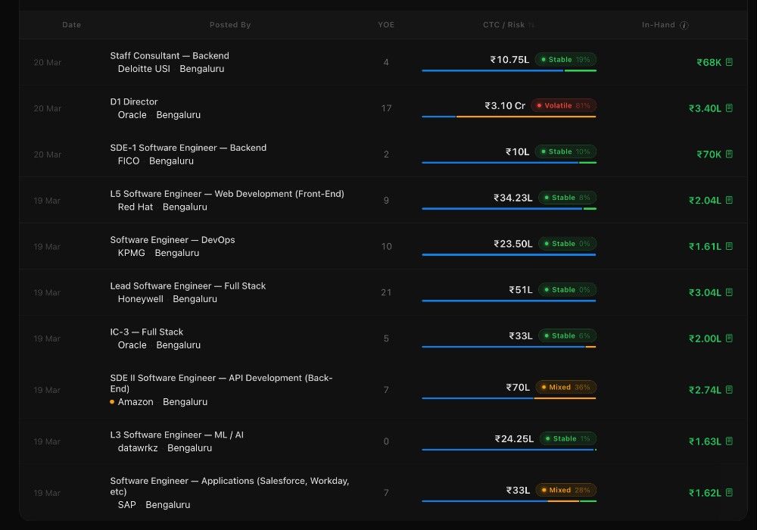Viewport: 757px width, 530px height.
Task: Open breakdown icon next to ₹2.74L
Action: tap(729, 389)
